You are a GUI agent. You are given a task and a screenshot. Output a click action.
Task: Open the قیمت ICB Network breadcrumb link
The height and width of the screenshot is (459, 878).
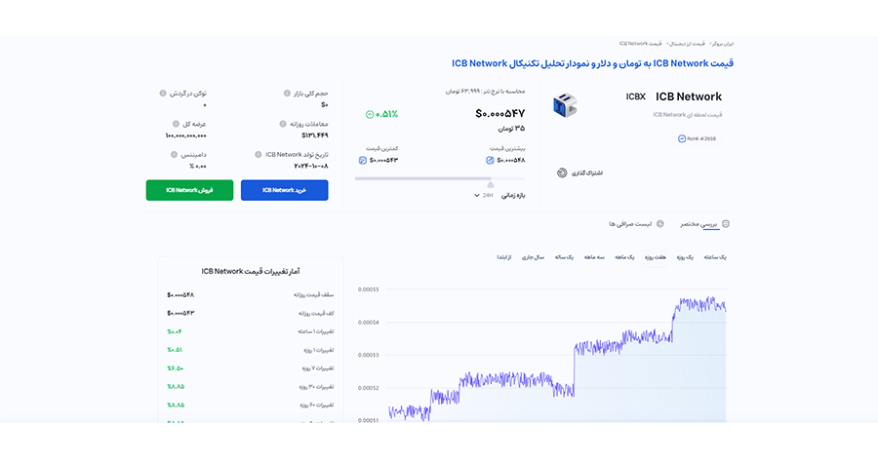click(x=640, y=44)
